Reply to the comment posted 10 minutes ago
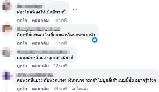The image size is (159, 92). click(40, 20)
